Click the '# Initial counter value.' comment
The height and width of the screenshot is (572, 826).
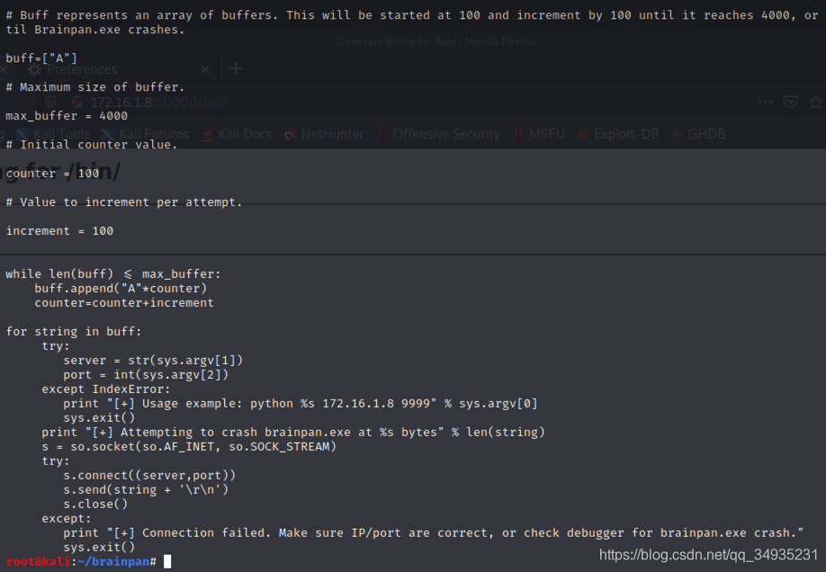click(92, 144)
